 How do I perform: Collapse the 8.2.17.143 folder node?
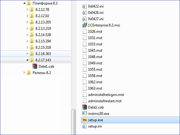[x=27, y=60]
